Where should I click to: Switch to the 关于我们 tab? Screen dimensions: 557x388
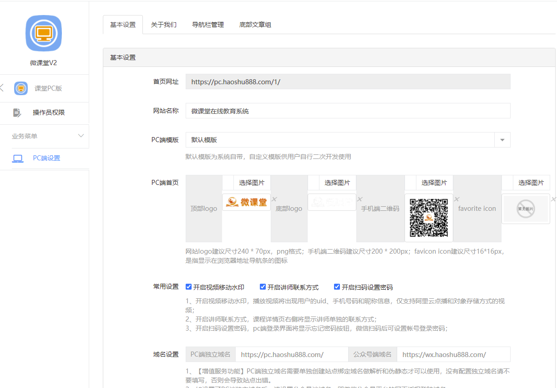[x=164, y=25]
